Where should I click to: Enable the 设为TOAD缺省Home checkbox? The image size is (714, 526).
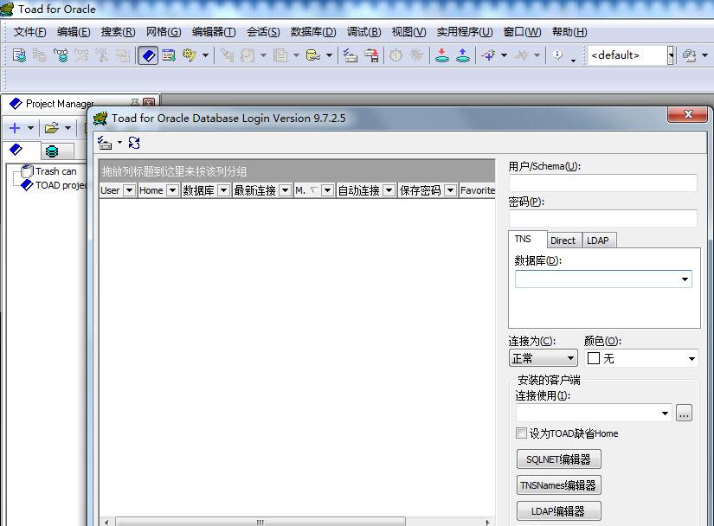tap(521, 433)
